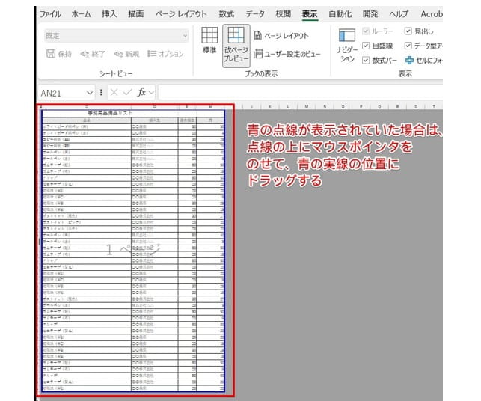Viewport: 481px width, 401px height.
Task: Open the 数式 ribbon tab
Action: (x=227, y=14)
